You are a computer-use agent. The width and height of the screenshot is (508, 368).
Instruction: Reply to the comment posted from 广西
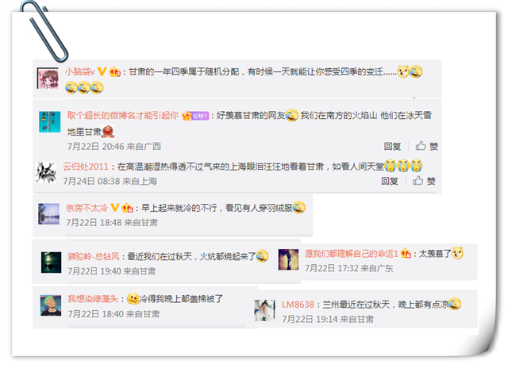point(392,146)
